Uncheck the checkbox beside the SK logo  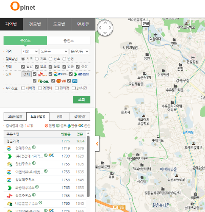[x=35, y=74]
